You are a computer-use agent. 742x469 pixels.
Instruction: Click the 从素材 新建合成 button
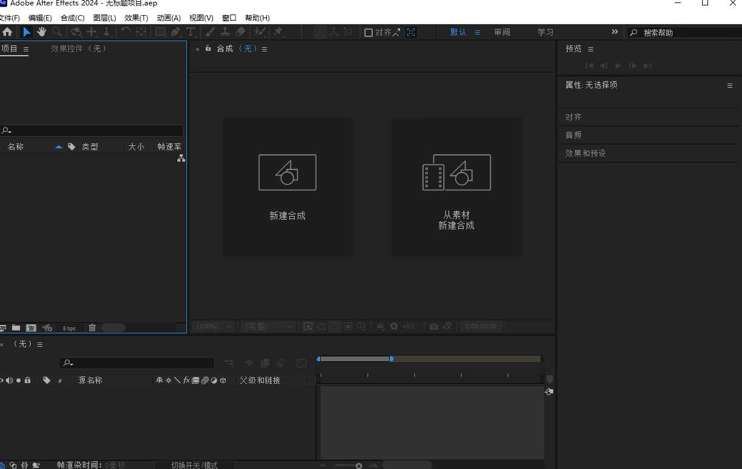456,187
